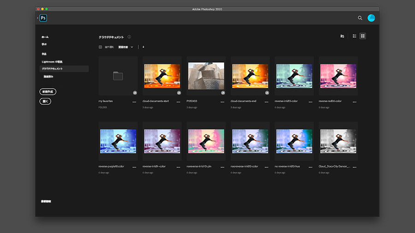
Task: Open the my favorites folder thumbnail
Action: pos(118,76)
